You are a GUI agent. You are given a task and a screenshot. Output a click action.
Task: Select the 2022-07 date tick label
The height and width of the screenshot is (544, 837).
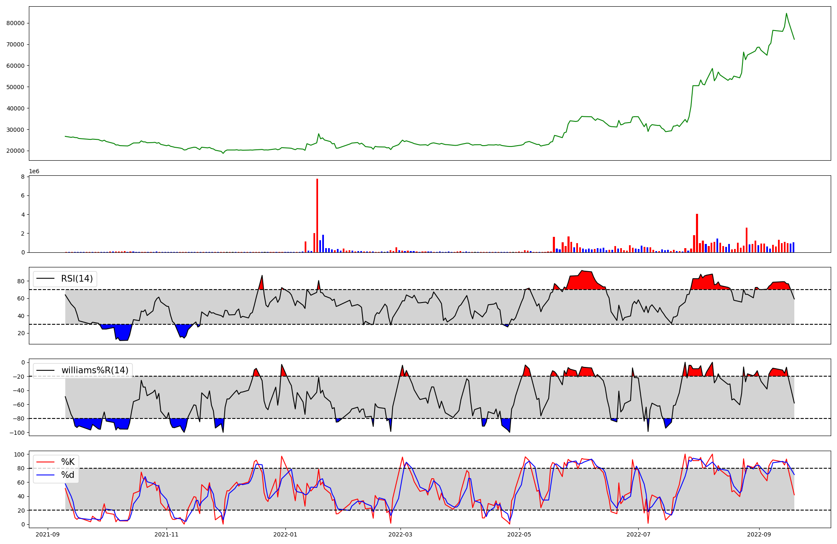pyautogui.click(x=638, y=534)
